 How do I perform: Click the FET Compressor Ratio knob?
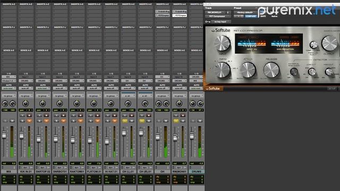coord(222,70)
